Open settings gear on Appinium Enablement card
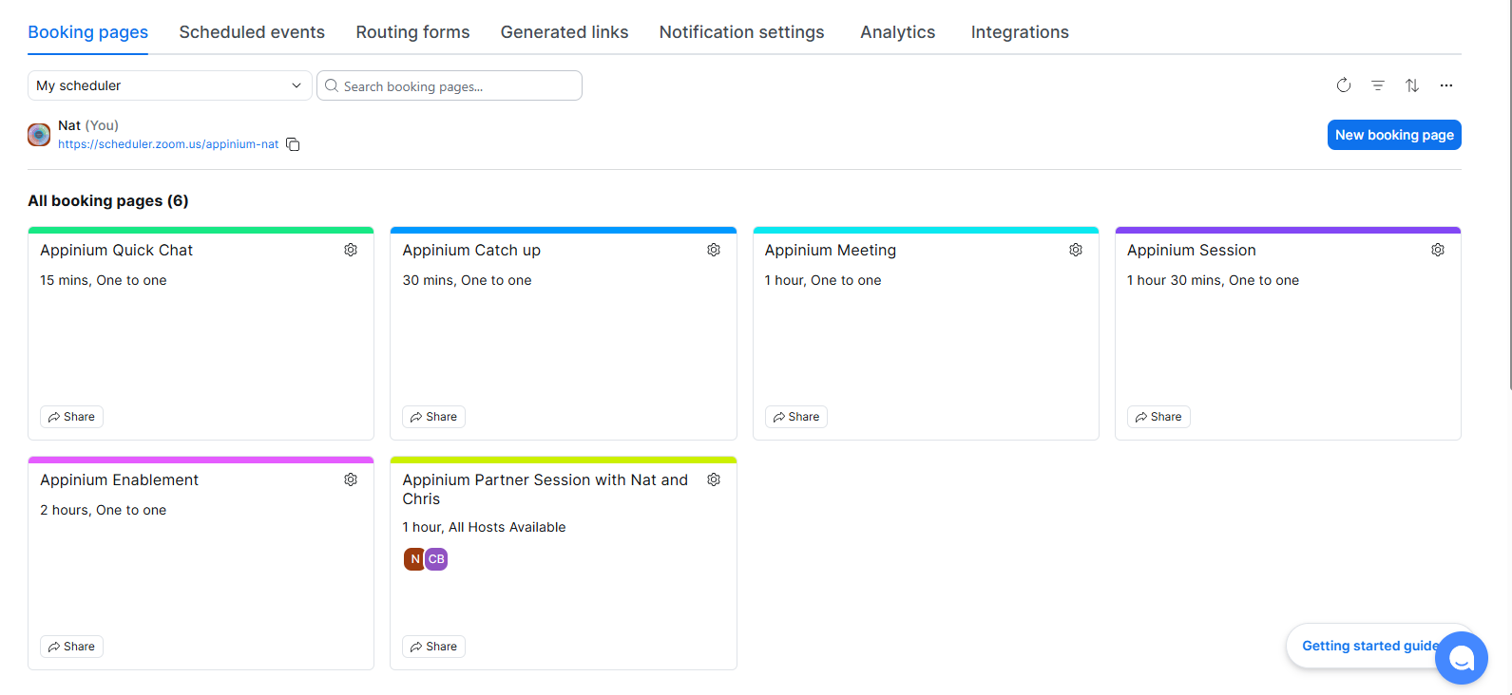 click(351, 479)
